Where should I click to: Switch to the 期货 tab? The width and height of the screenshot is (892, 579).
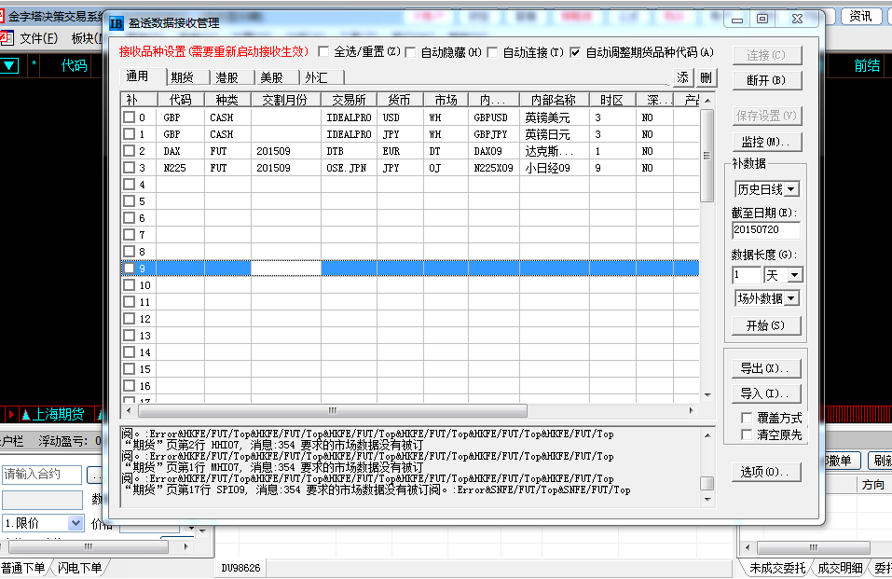tap(183, 77)
